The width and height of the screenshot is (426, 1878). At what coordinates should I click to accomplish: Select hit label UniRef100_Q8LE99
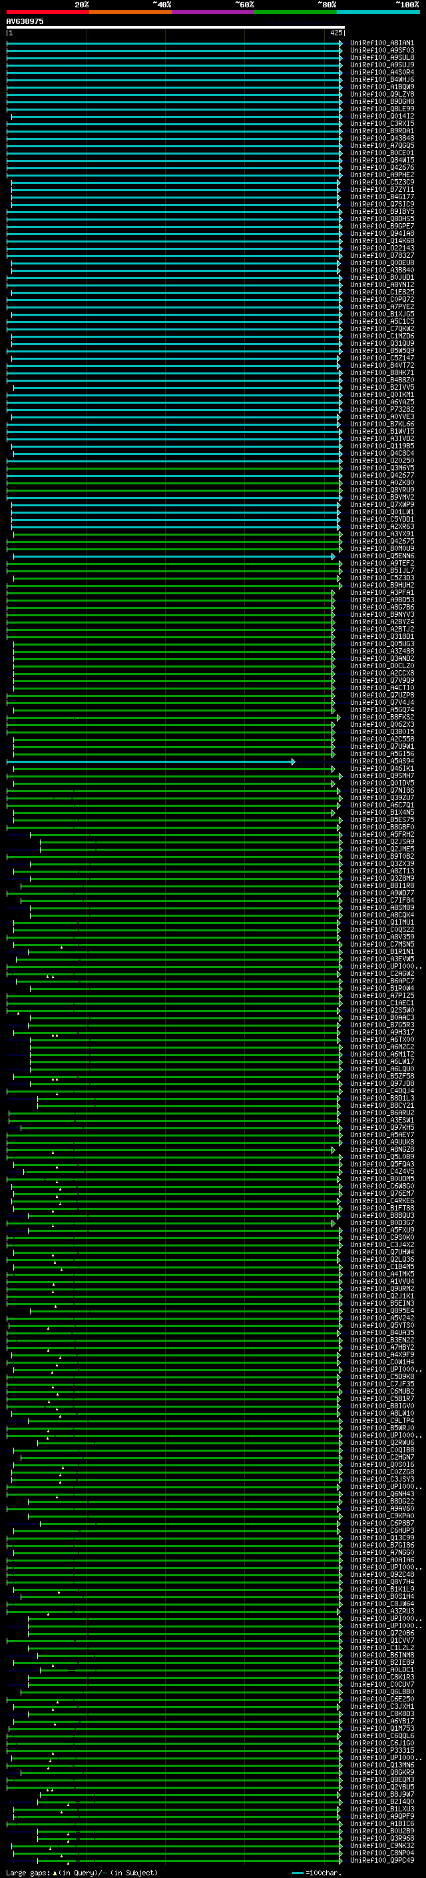[381, 109]
